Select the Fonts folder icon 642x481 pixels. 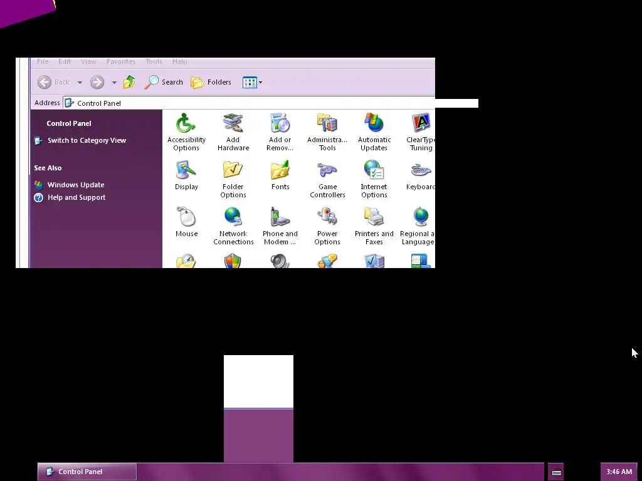280,175
